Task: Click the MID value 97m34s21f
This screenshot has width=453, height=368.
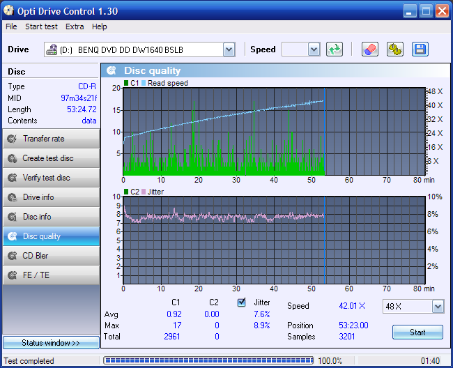Action: click(x=79, y=98)
